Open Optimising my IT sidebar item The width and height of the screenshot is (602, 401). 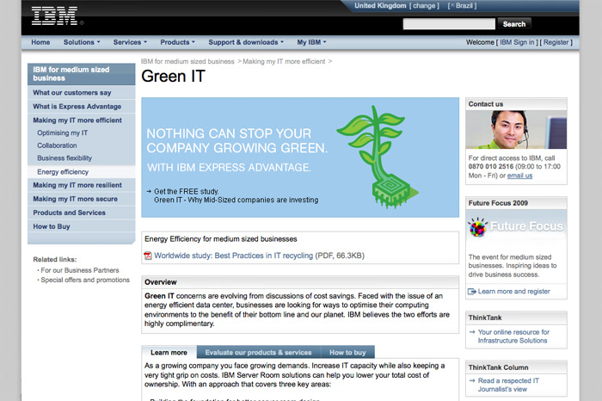pos(62,133)
